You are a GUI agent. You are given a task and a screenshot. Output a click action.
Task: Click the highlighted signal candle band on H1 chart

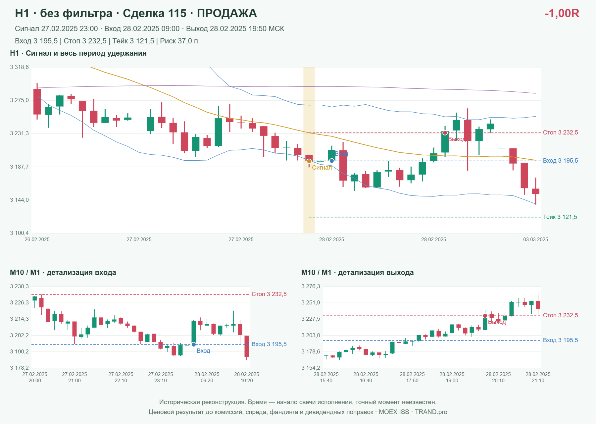click(309, 150)
